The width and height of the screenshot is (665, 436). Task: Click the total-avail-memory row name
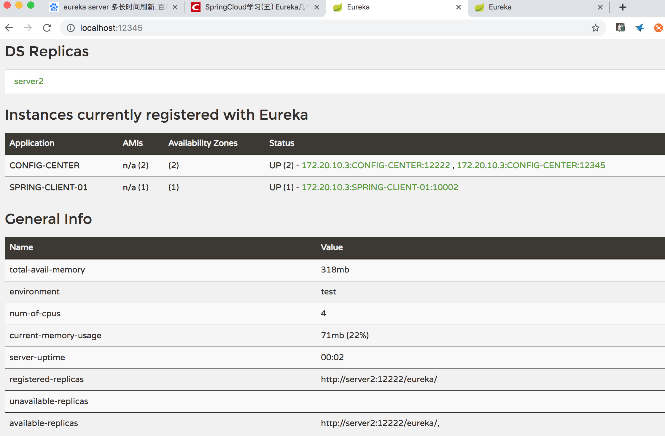tap(47, 270)
